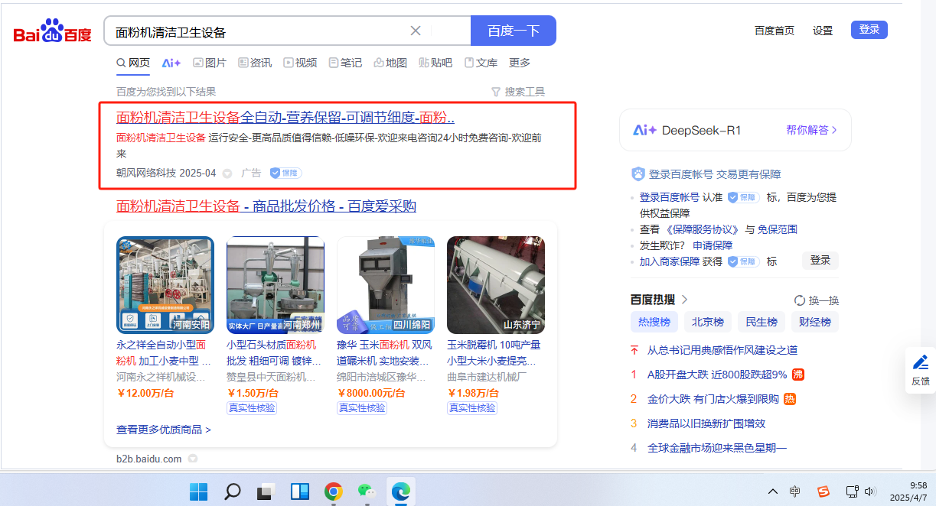Click the 百度一下 search button
The height and width of the screenshot is (506, 936).
pos(514,31)
